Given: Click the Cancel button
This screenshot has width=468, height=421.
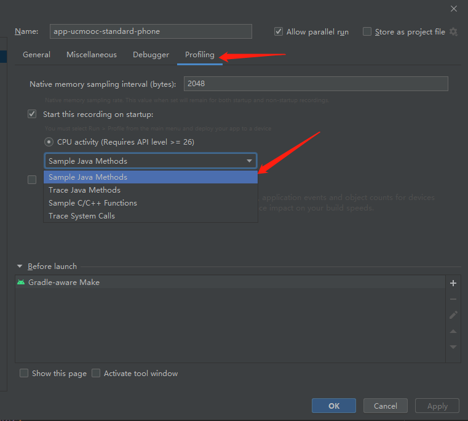Looking at the screenshot, I should 386,406.
